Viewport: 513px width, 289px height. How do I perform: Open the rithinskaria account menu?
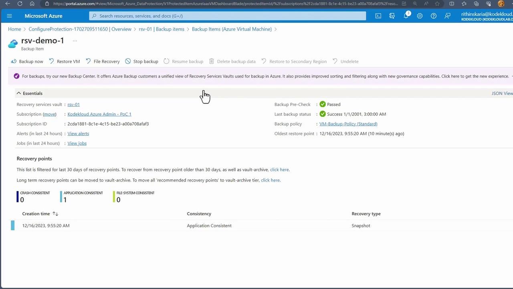(x=487, y=16)
